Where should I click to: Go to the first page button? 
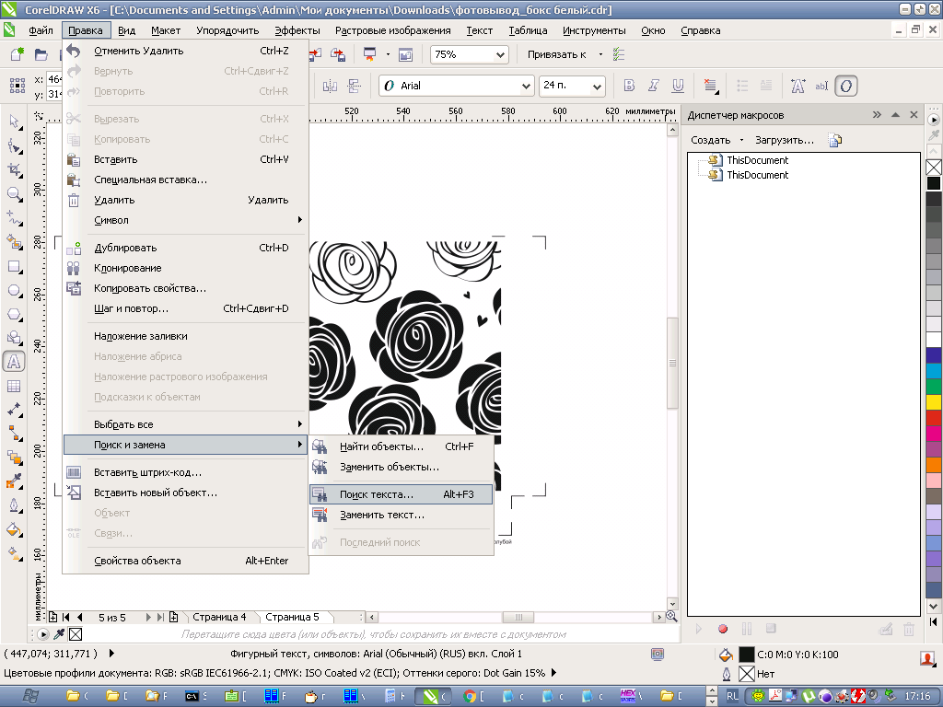coord(65,617)
